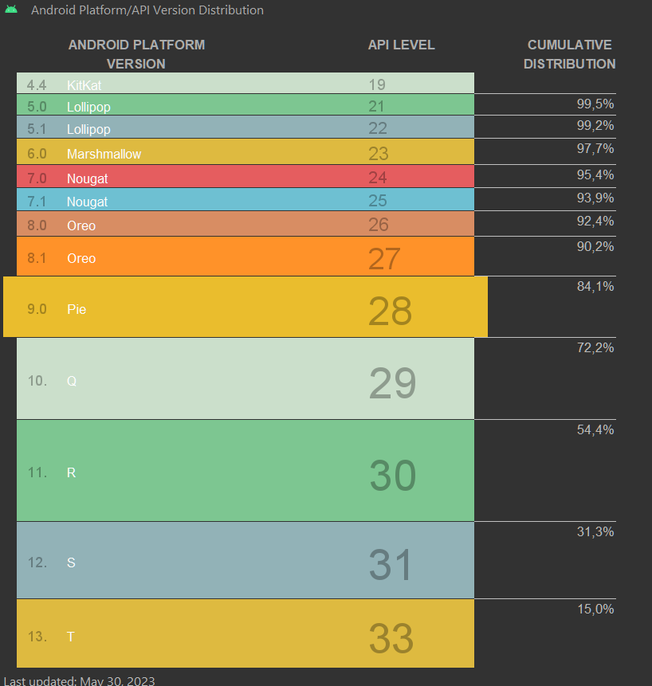Click the Cumulative Distribution column header
Image resolution: width=652 pixels, height=686 pixels.
tap(569, 54)
